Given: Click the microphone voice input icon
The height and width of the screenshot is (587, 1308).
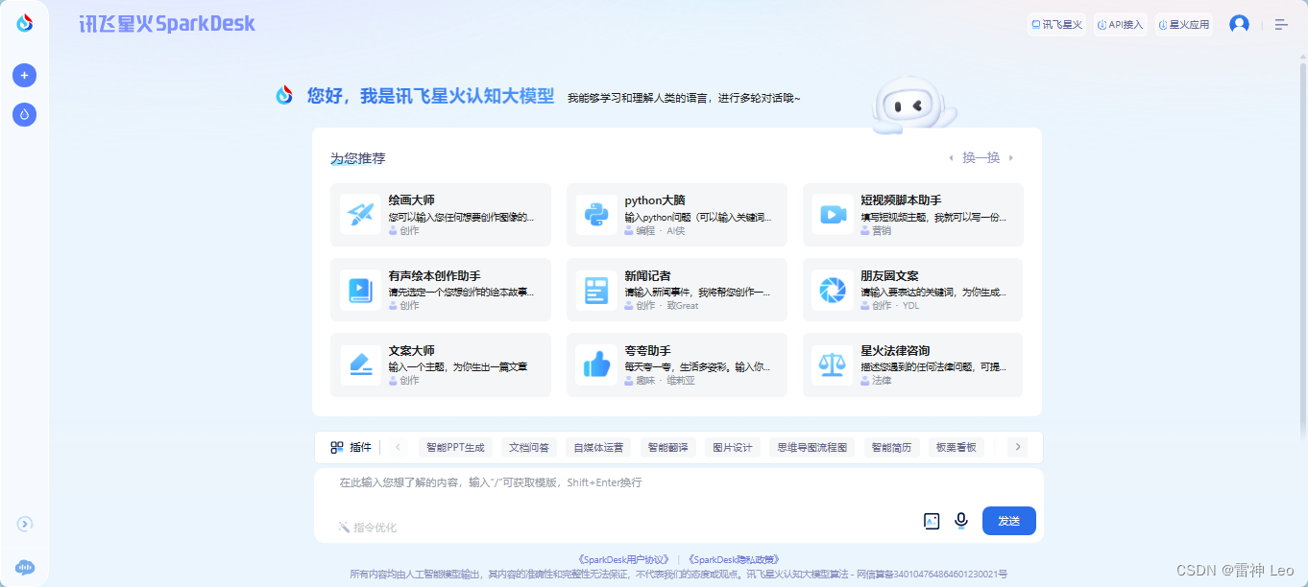Looking at the screenshot, I should click(x=960, y=520).
